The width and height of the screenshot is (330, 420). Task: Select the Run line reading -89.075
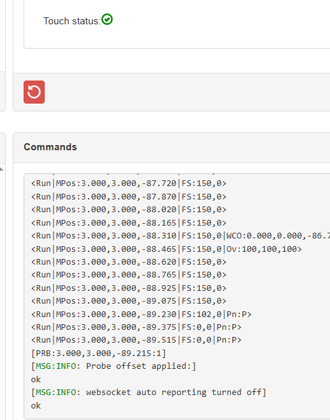tap(129, 301)
